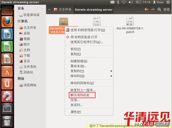The height and width of the screenshot is (128, 172).
Task: Click the search magnifier icon
Action: click(159, 9)
